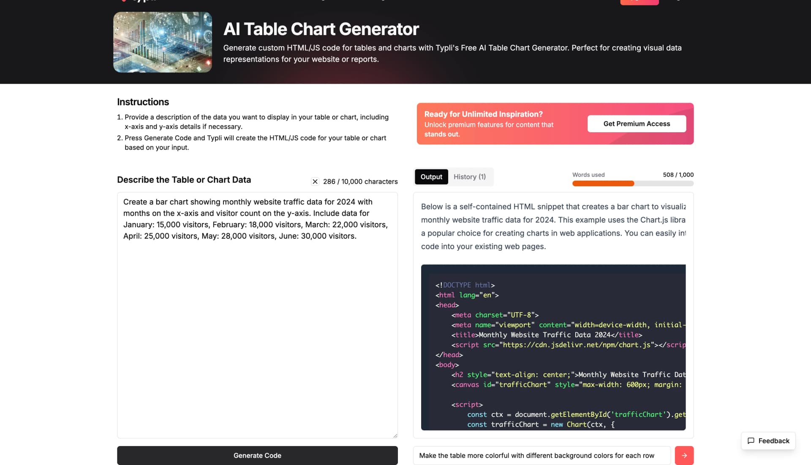This screenshot has height=465, width=811.
Task: Click the <title> Monthly Website Traffic code line
Action: point(547,335)
